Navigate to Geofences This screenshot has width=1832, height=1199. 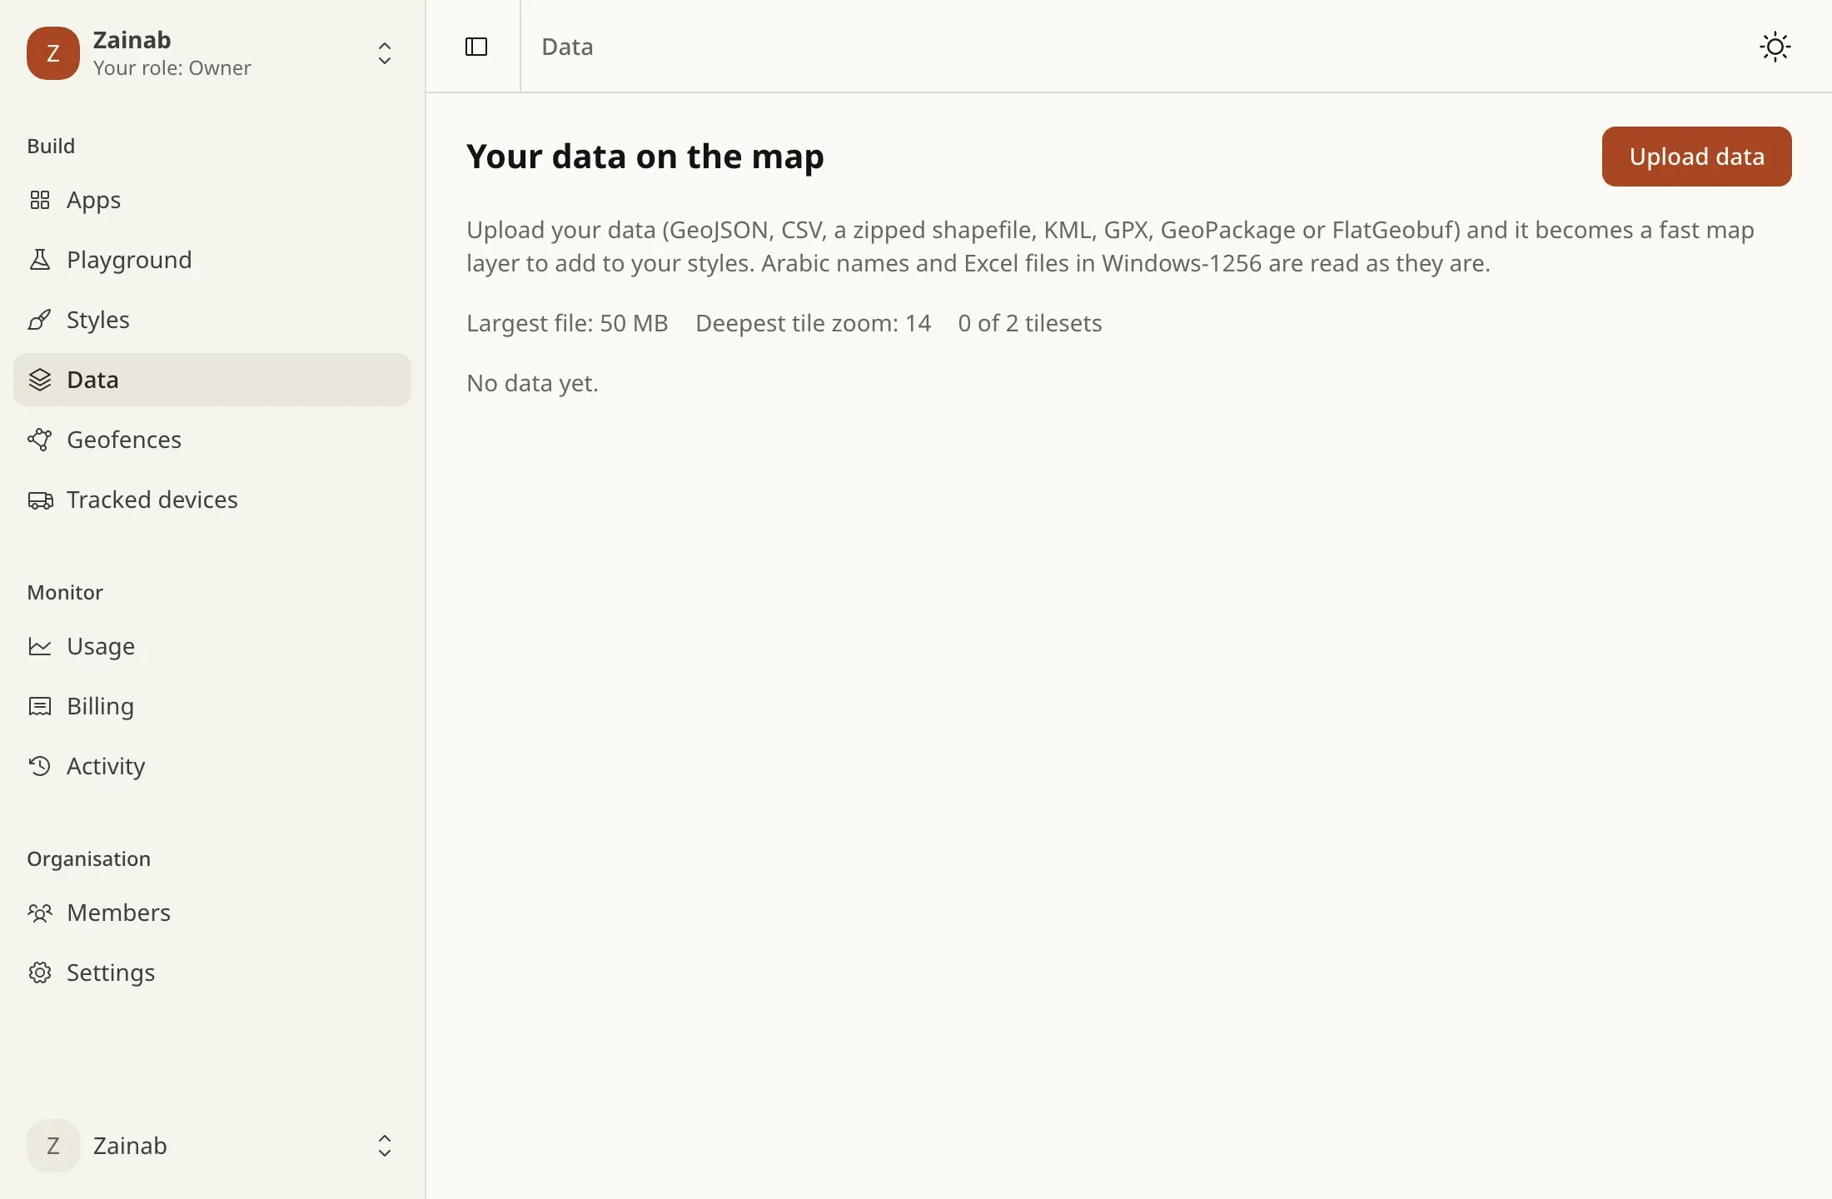click(x=212, y=440)
